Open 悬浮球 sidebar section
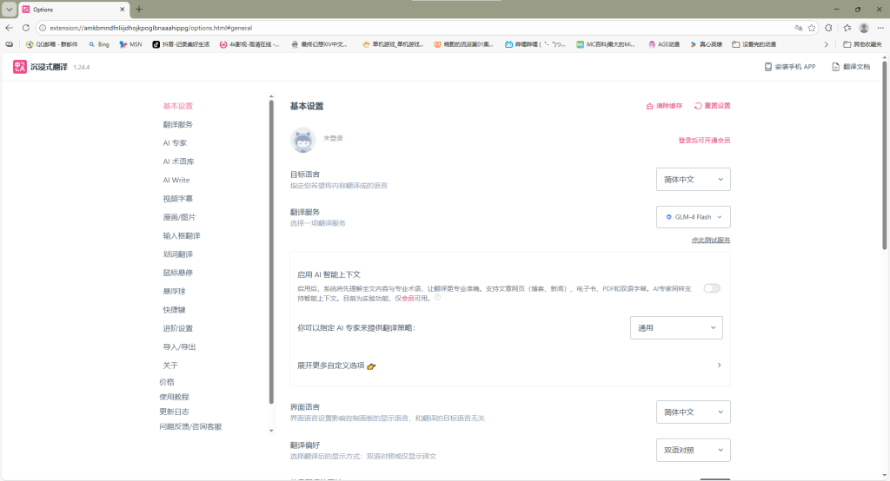890x481 pixels. [x=174, y=291]
